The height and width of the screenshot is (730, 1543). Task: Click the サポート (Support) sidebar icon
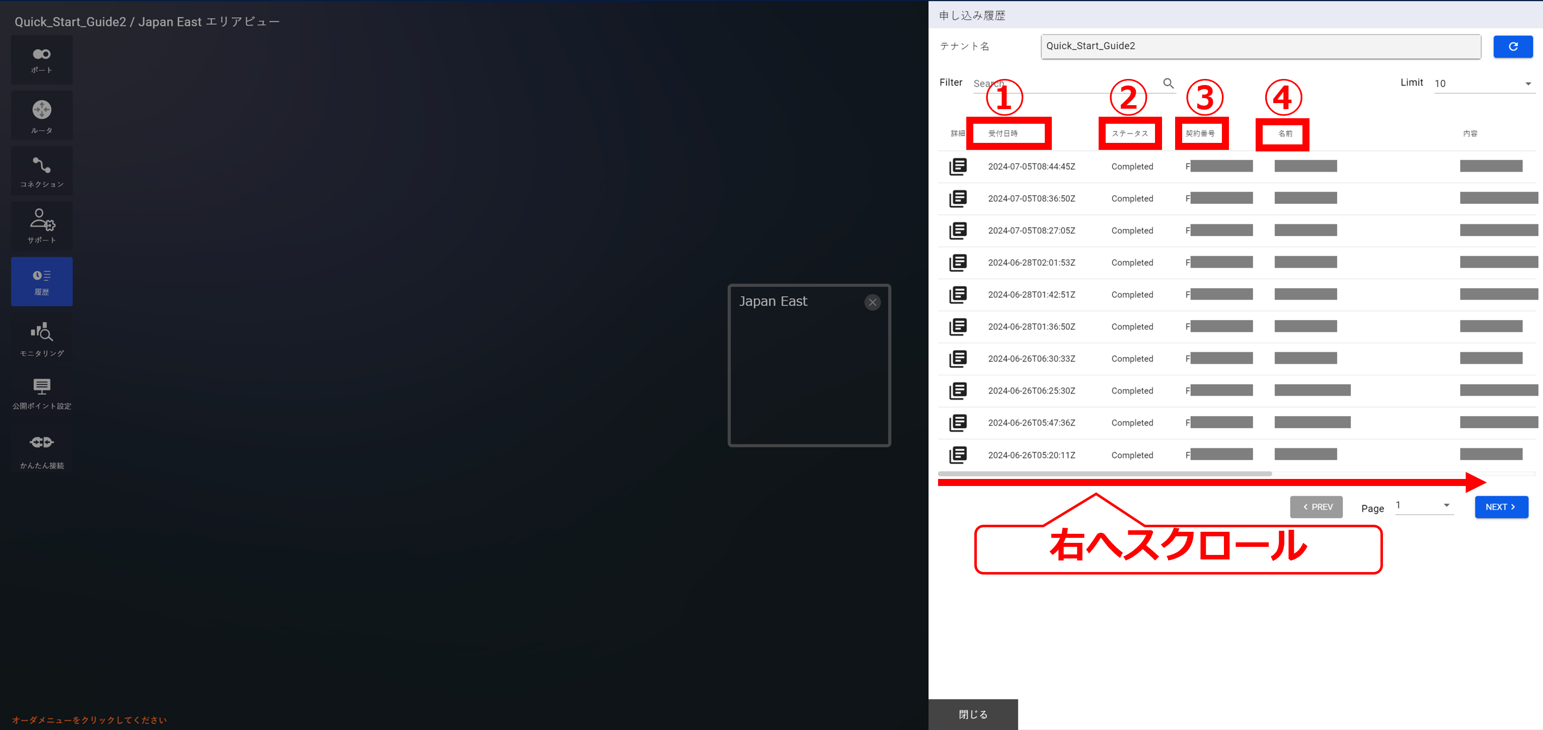coord(41,226)
